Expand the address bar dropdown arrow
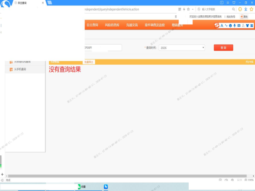Viewport: 255px width, 191px height. (x=193, y=9)
